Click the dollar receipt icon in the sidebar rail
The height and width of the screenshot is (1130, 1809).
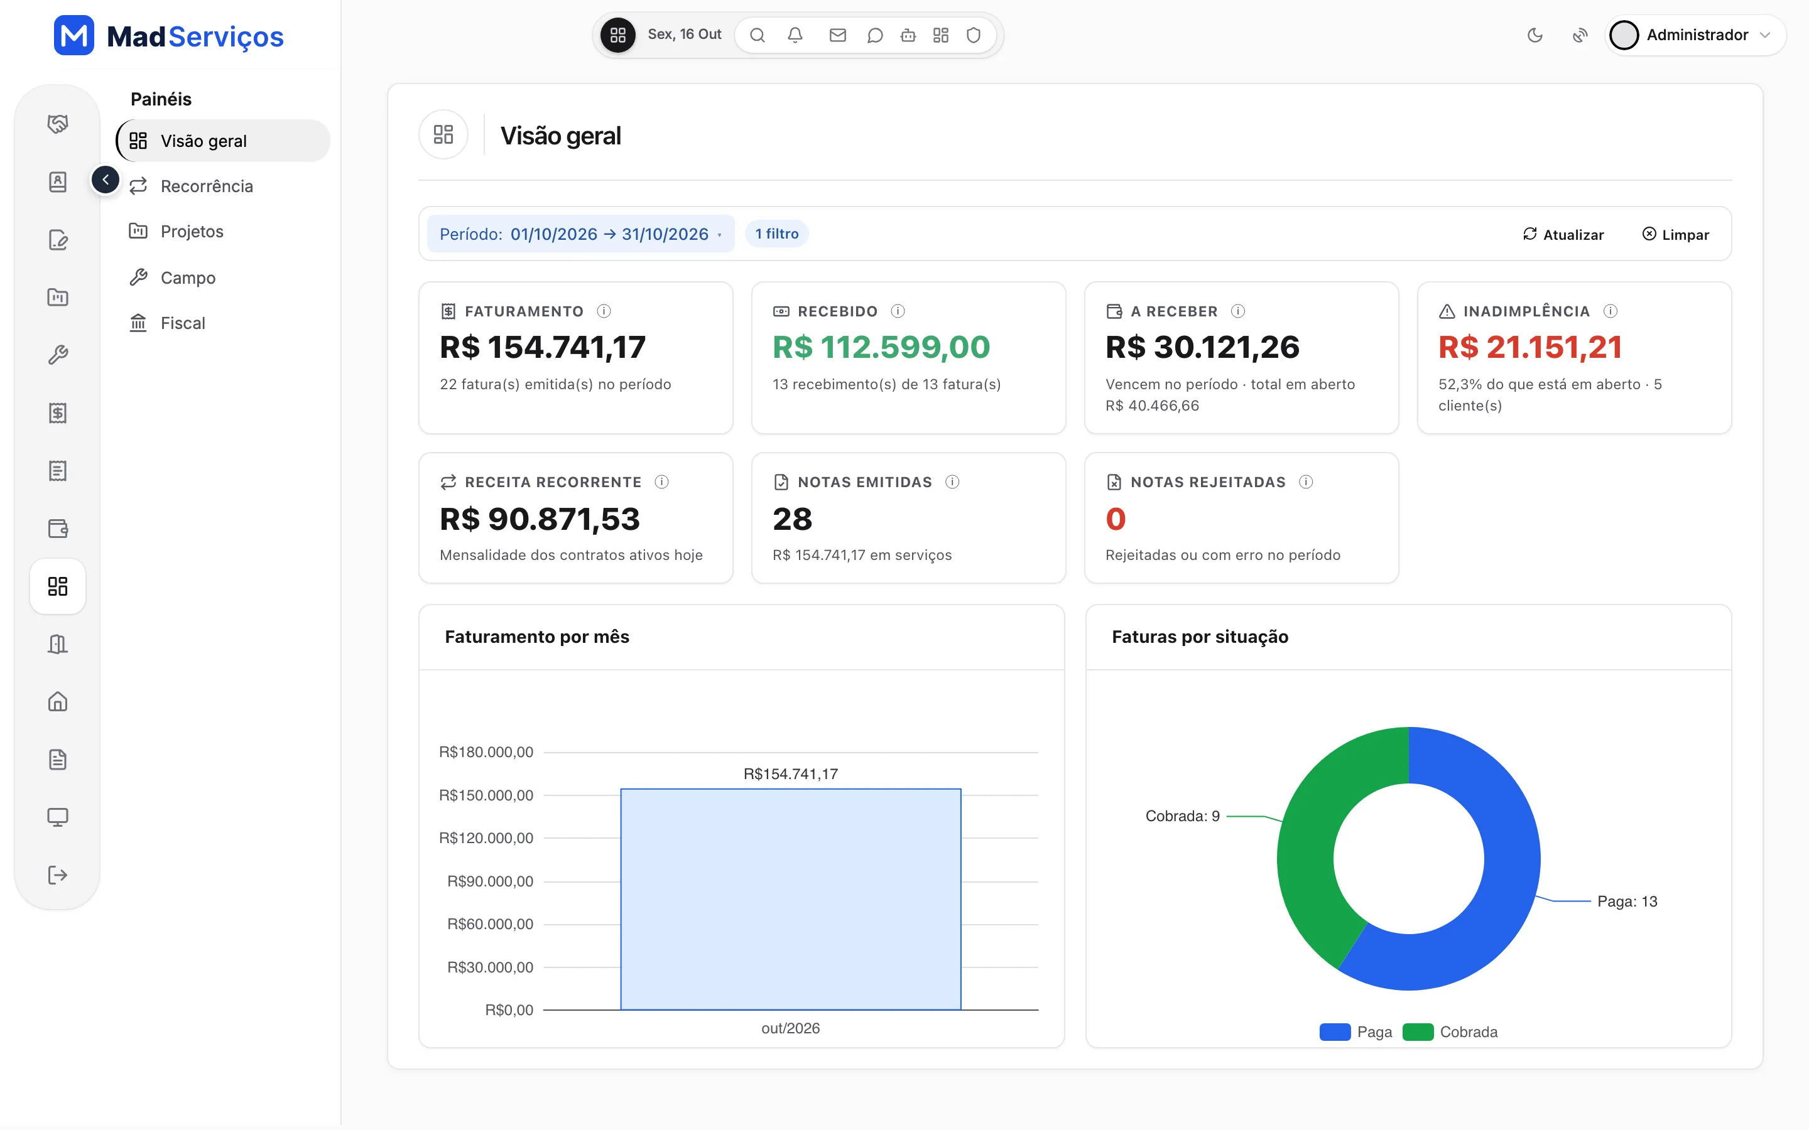[58, 412]
